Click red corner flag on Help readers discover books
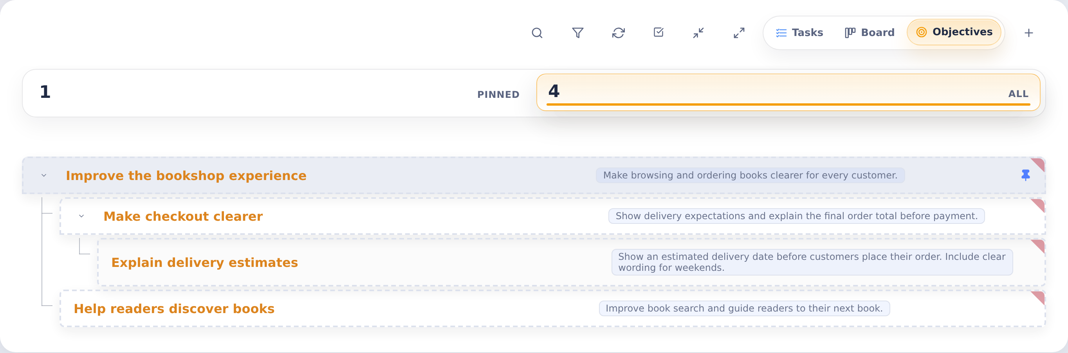 coord(1039,297)
